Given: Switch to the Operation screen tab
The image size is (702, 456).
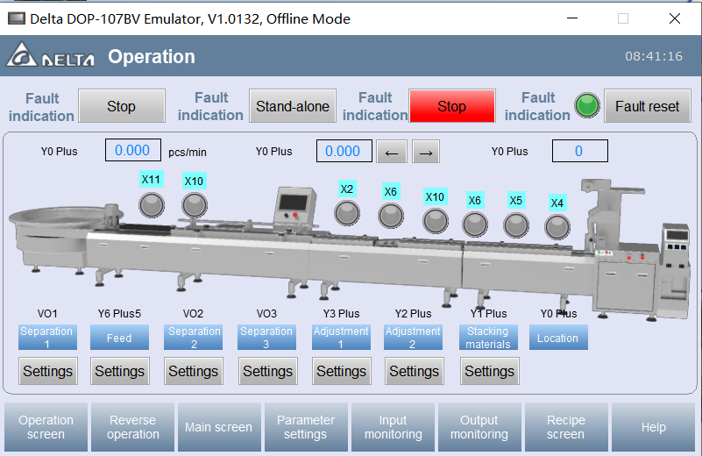Looking at the screenshot, I should point(46,427).
